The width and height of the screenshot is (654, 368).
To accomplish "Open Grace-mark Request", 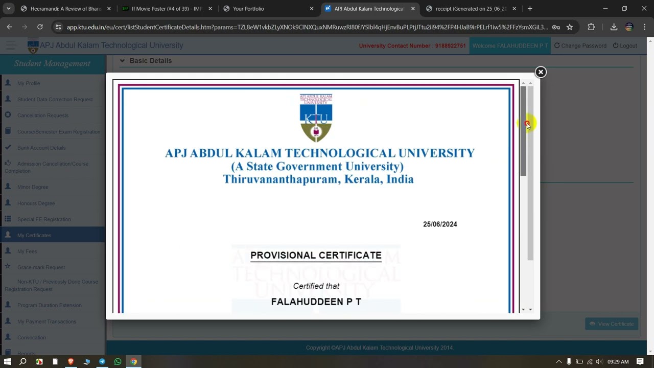I will point(41,267).
